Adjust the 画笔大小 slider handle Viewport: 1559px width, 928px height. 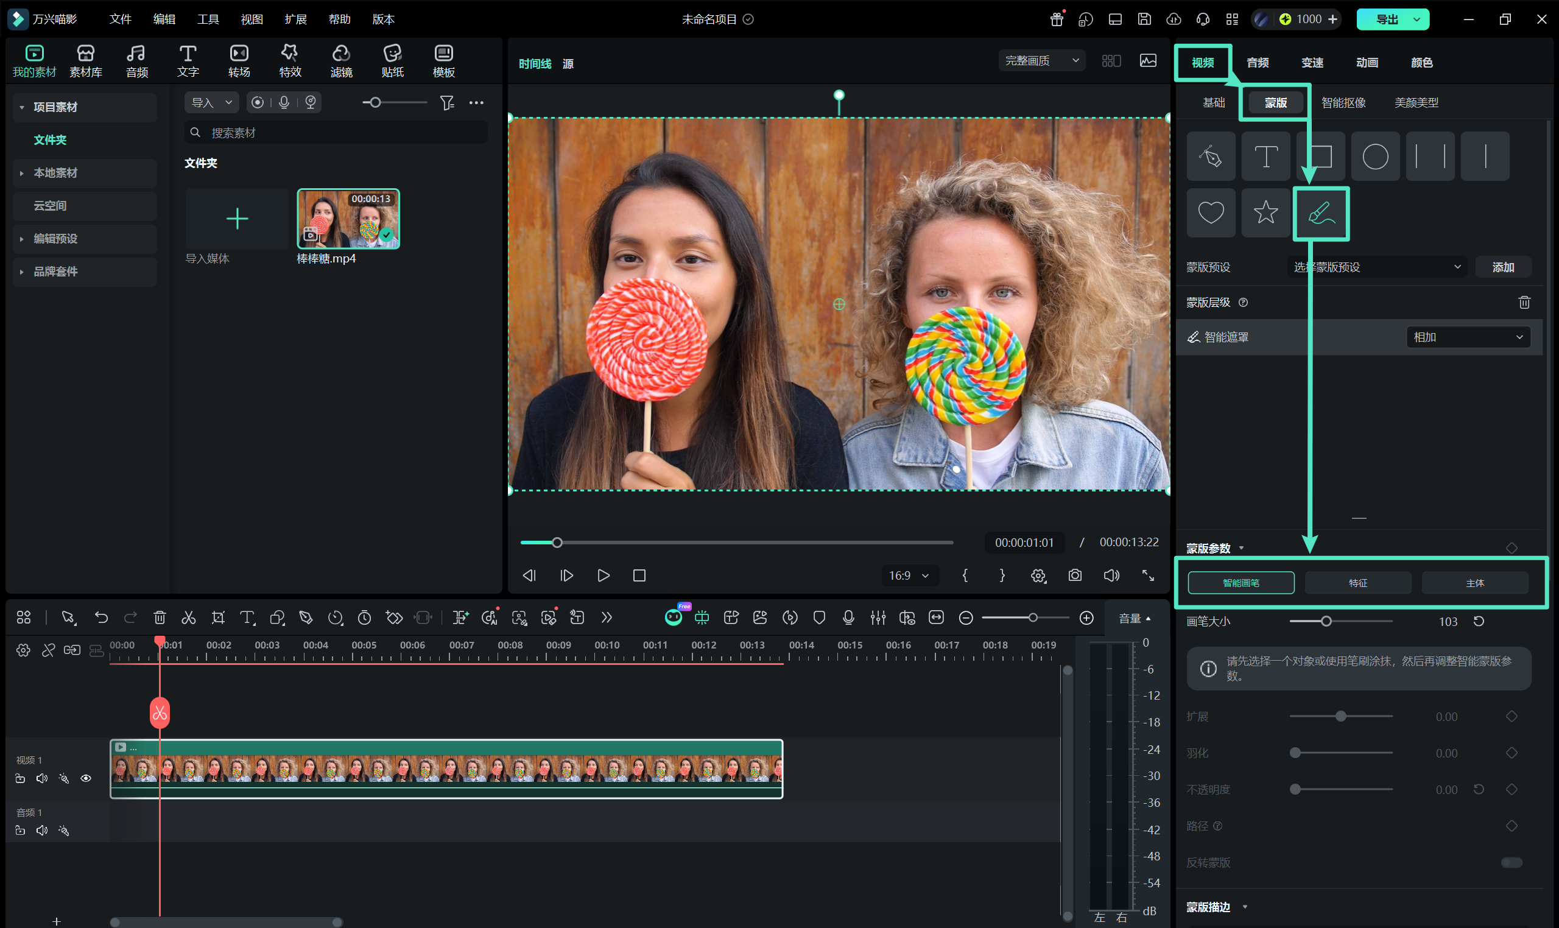[x=1326, y=621]
